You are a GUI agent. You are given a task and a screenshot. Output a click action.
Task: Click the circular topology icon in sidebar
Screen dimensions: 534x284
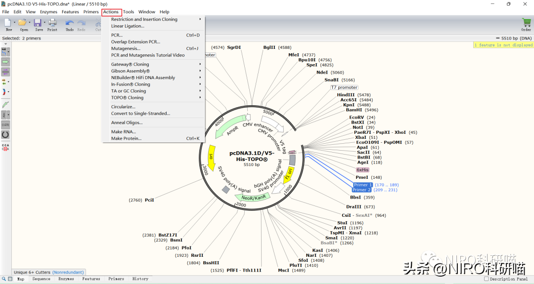[x=5, y=134]
